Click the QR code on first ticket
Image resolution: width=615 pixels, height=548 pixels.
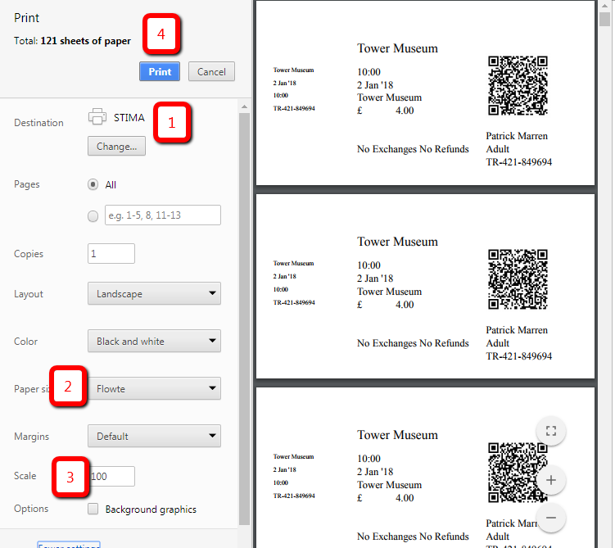pyautogui.click(x=518, y=85)
